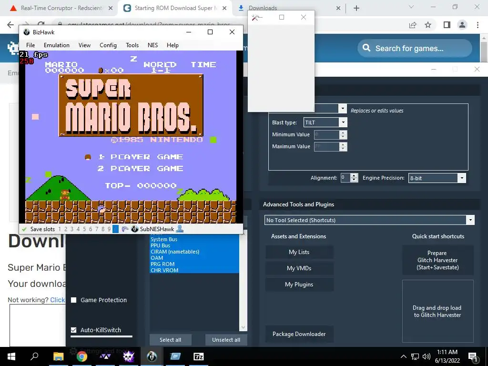
Task: Click the share page icon in Chrome
Action: [413, 25]
